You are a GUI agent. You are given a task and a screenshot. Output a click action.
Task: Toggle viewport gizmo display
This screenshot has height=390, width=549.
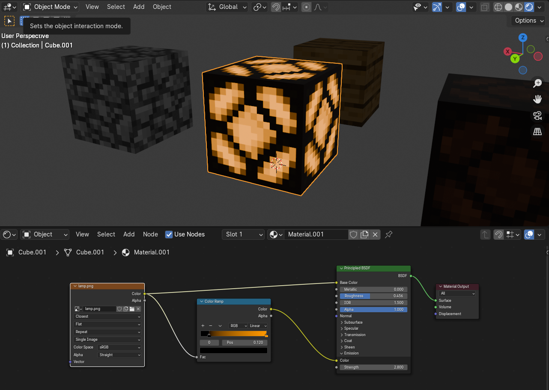click(437, 7)
